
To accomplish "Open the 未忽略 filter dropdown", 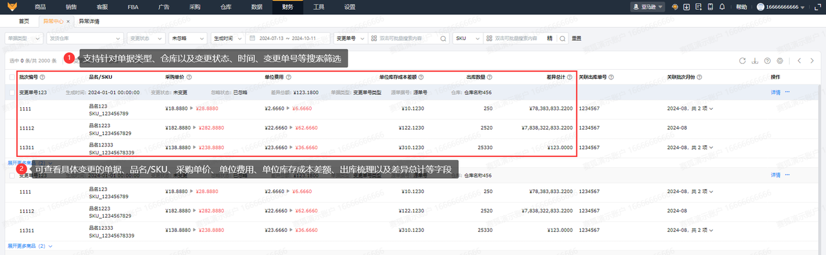I will click(x=188, y=39).
